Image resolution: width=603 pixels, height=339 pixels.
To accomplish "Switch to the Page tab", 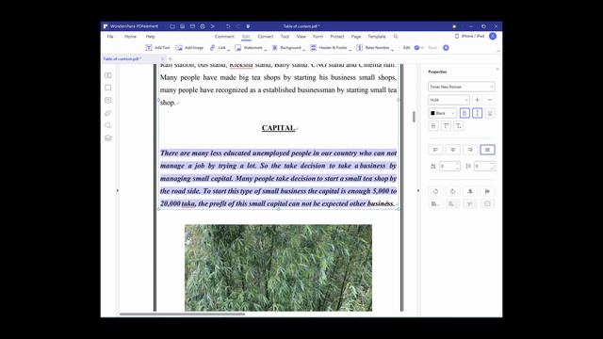I will tap(356, 37).
